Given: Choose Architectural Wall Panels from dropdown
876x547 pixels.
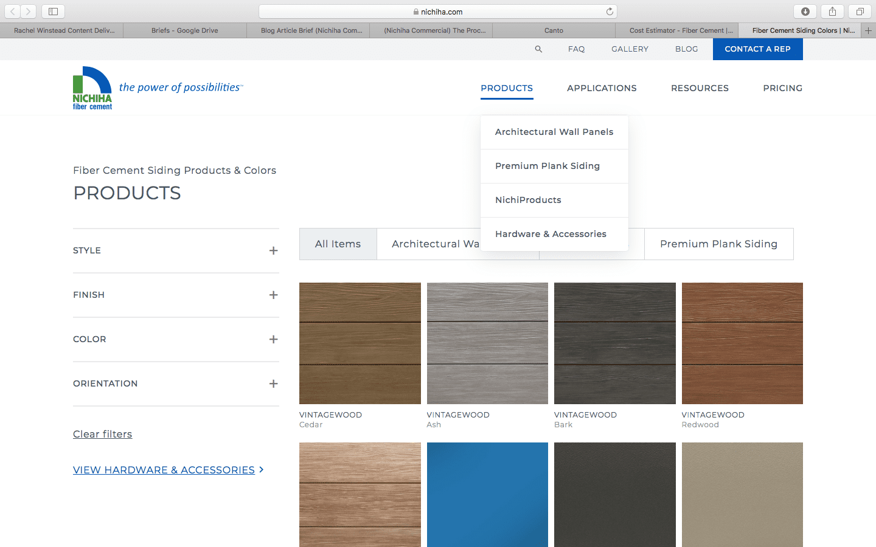Looking at the screenshot, I should click(x=554, y=132).
